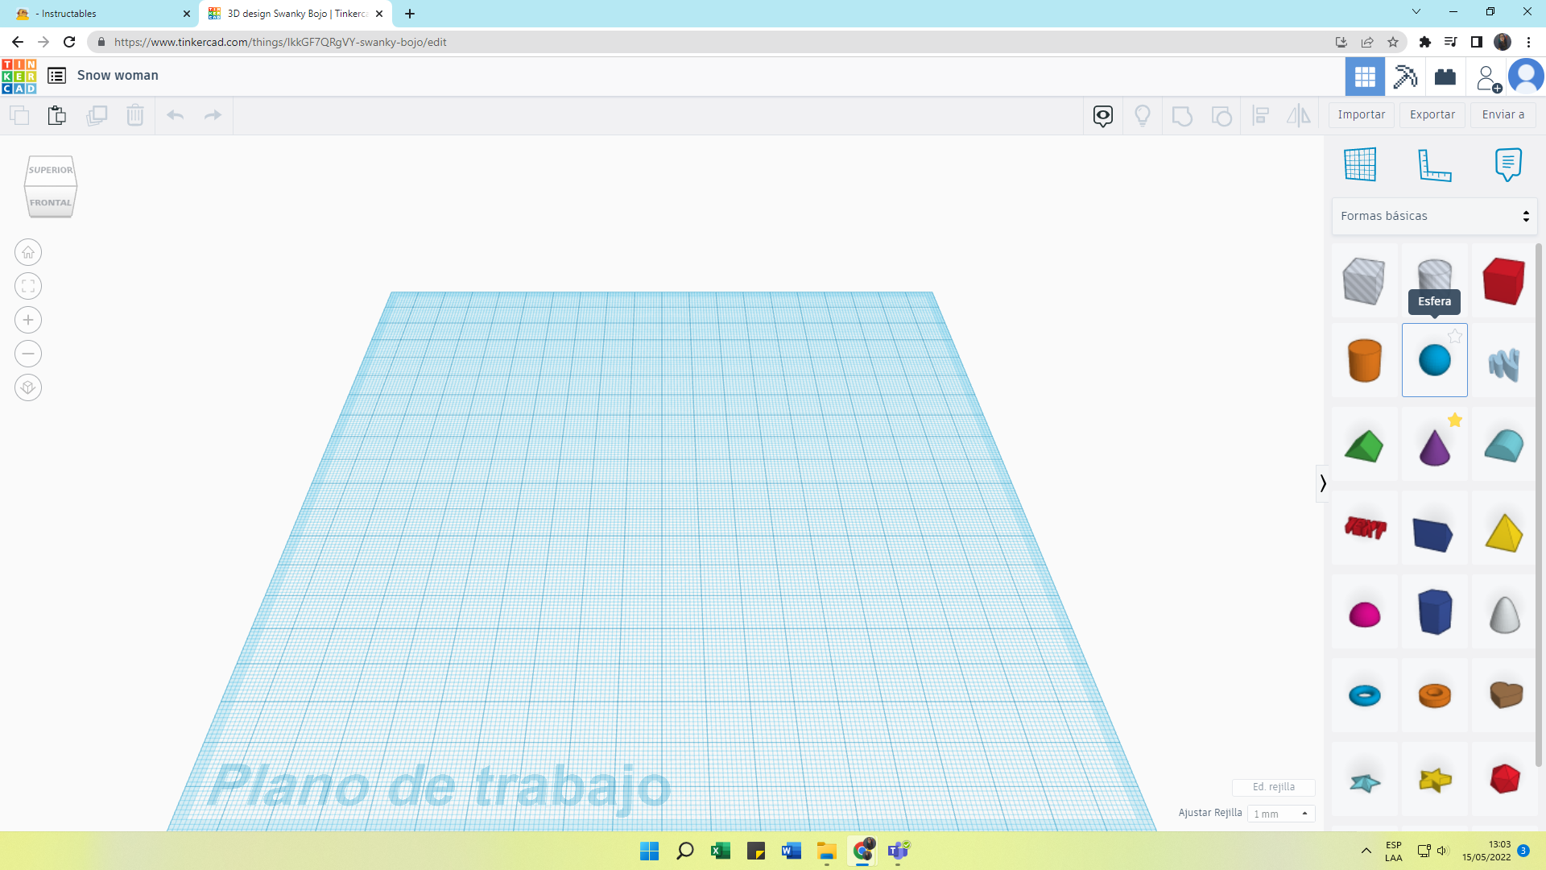The image size is (1546, 870).
Task: Click the Group shapes icon
Action: click(1181, 115)
